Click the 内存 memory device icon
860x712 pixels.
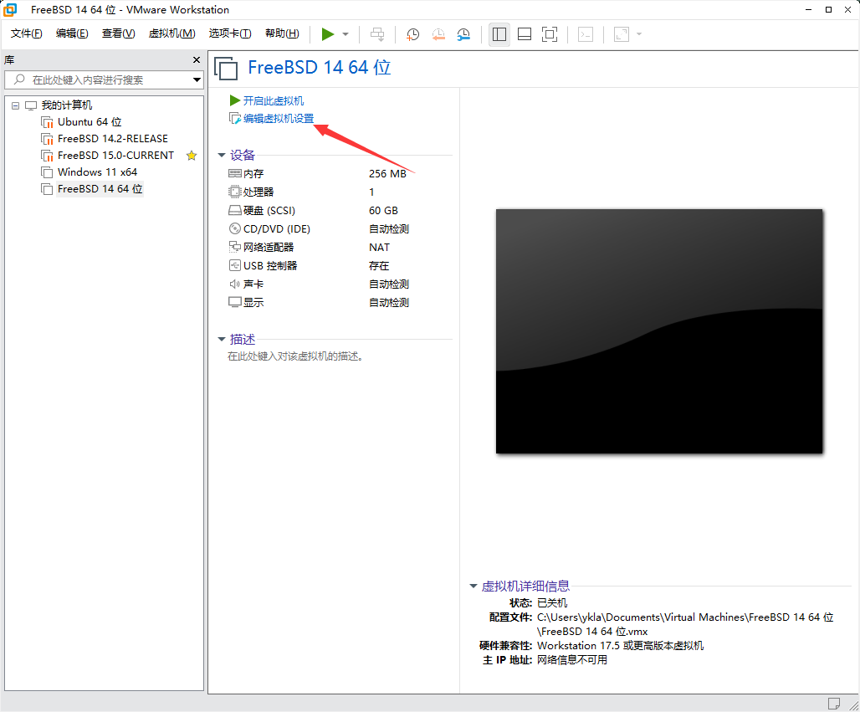(x=235, y=173)
